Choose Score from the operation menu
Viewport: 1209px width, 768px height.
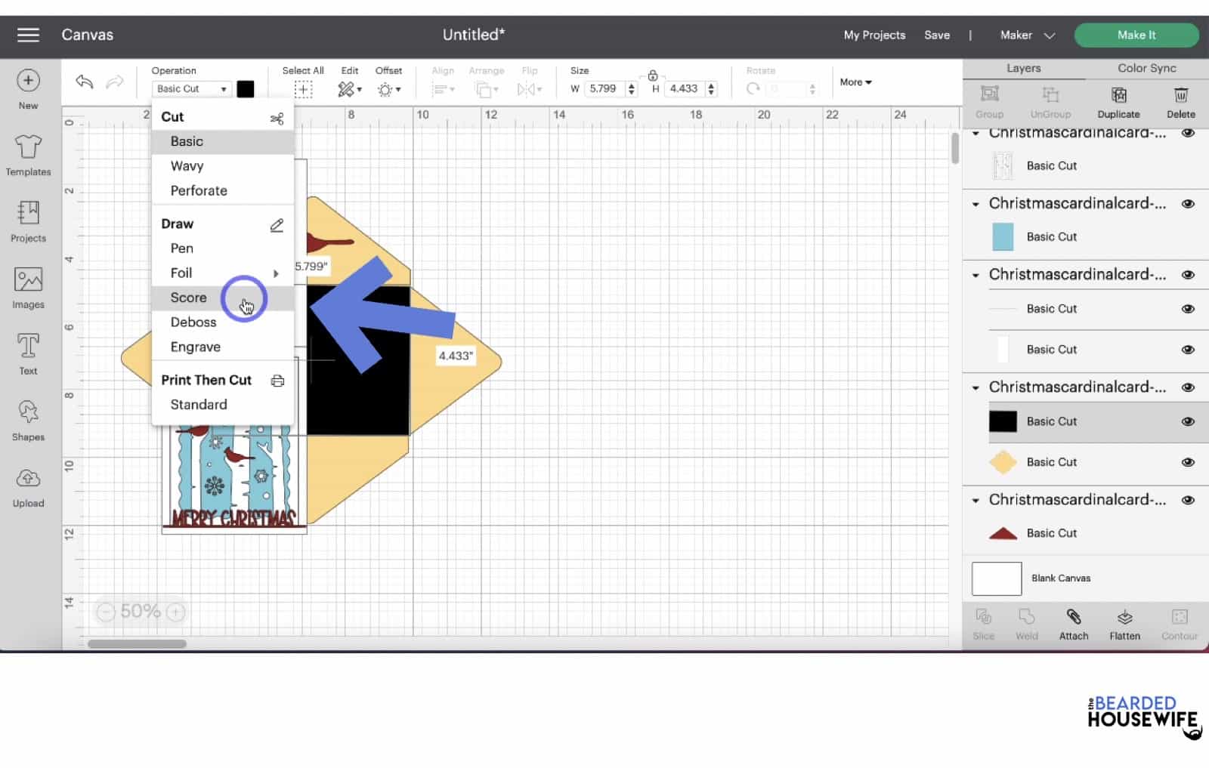(189, 298)
